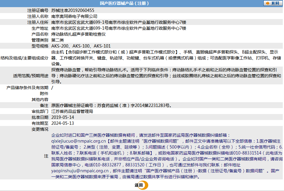The image size is (284, 191).
Task: Select company name 南京奥珂森电子有限公司
Action: [x=74, y=16]
